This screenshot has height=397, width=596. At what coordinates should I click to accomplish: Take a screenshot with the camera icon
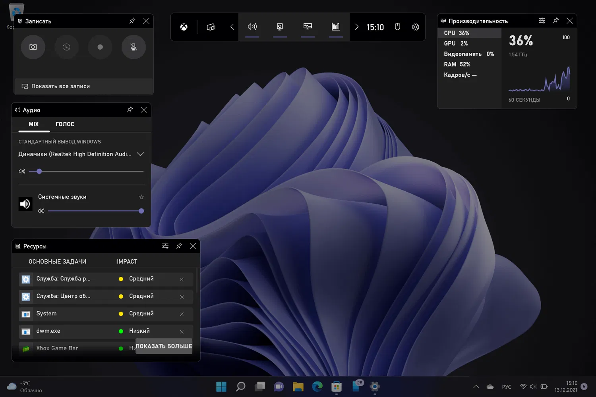pos(33,47)
